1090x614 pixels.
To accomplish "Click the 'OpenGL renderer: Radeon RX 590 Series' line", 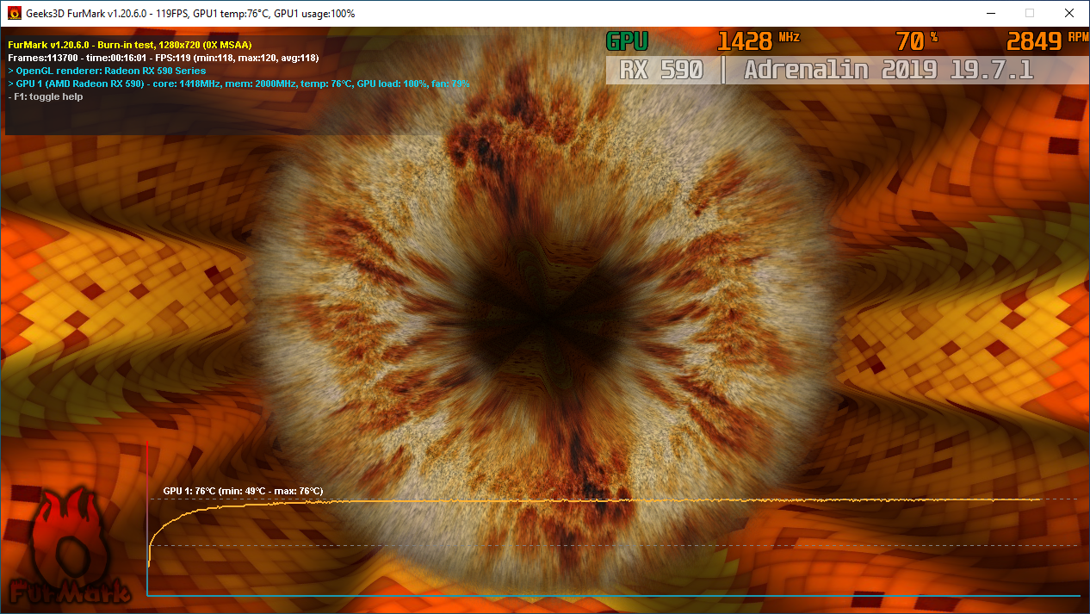I will [x=107, y=71].
